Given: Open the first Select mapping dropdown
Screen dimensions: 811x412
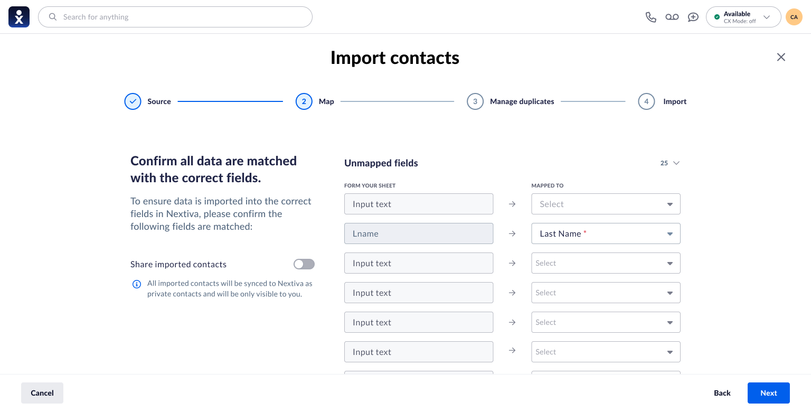Looking at the screenshot, I should pos(606,204).
